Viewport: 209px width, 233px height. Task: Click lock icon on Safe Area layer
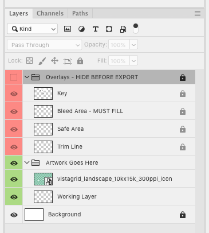183,129
